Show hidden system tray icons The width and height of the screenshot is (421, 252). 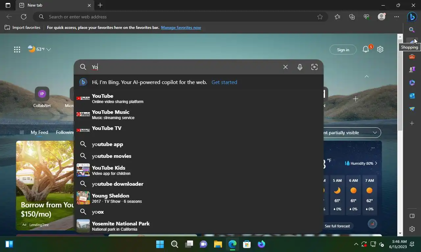[356, 244]
